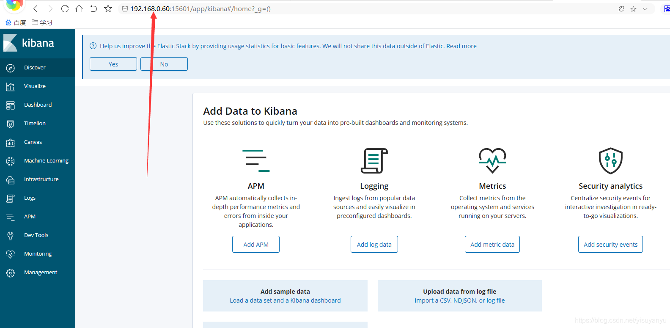Click the browser page-mode icon near top right
Screen dimensions: 670x328
tap(621, 9)
